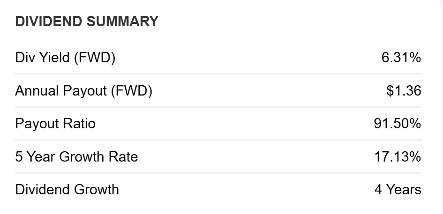
Task: Click the 17.13% growth rate value
Action: tap(398, 157)
